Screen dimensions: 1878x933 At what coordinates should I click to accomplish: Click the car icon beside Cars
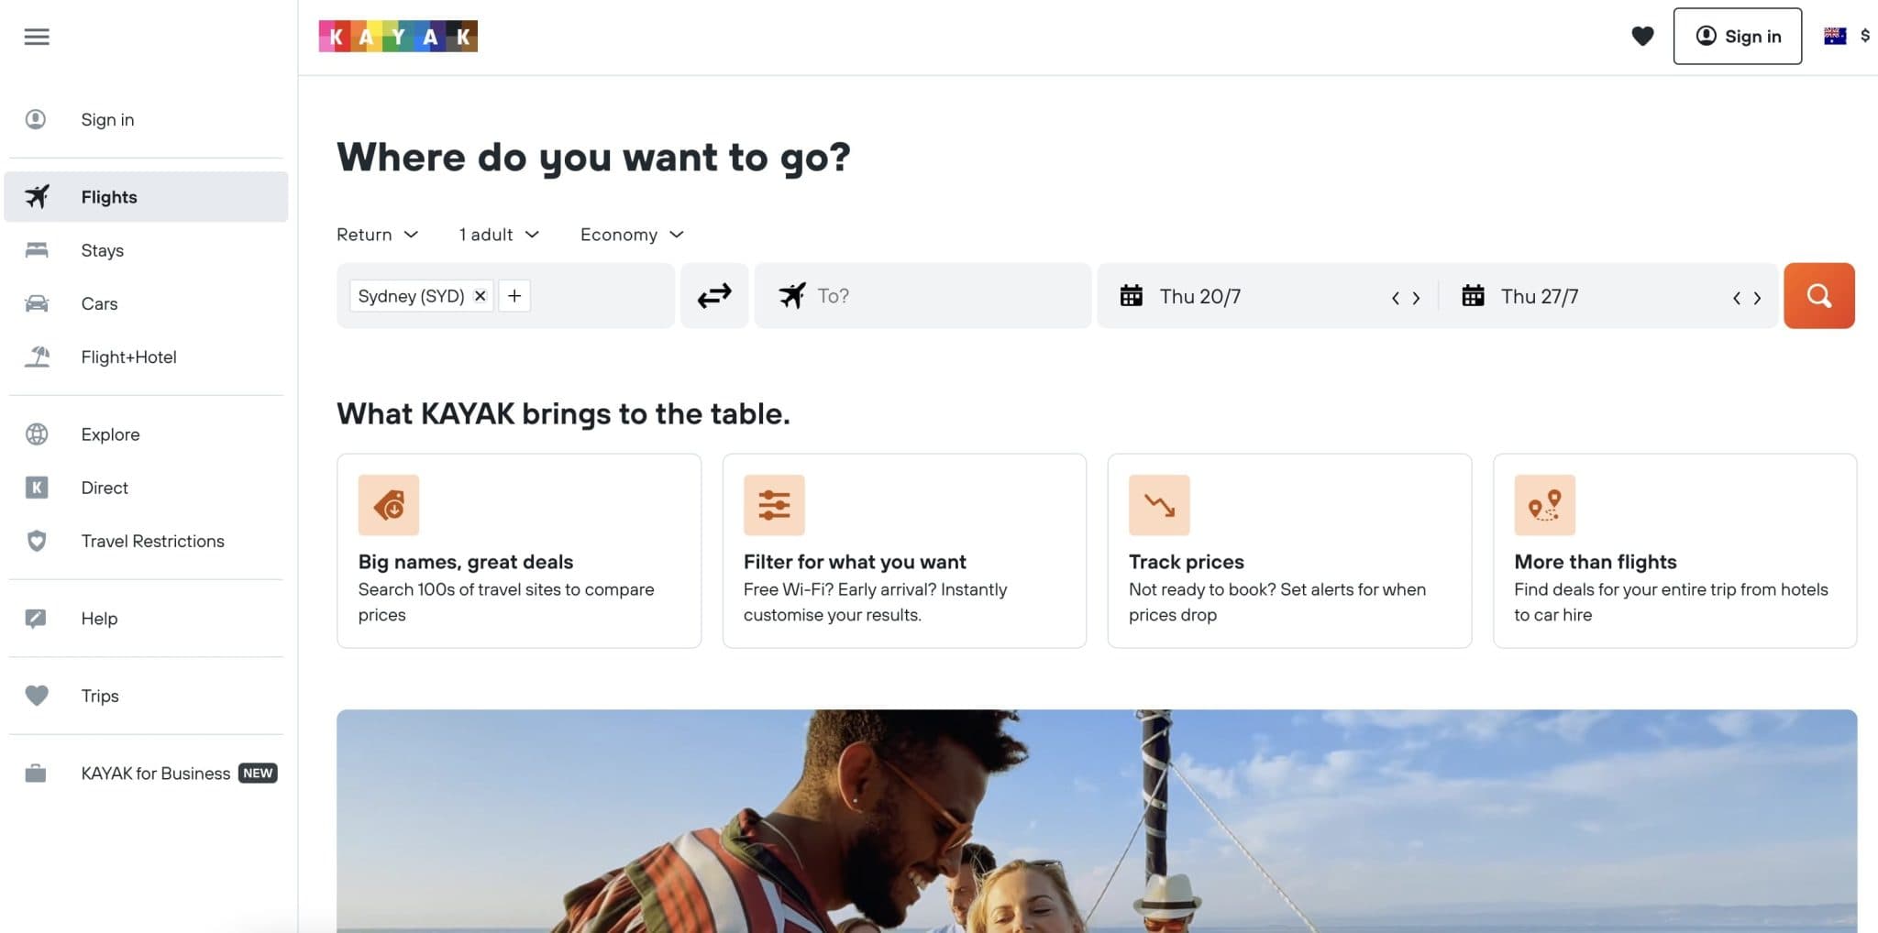(x=37, y=303)
